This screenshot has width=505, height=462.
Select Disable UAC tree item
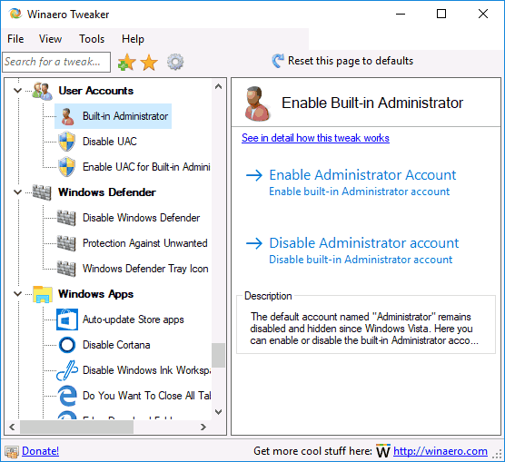(x=110, y=142)
